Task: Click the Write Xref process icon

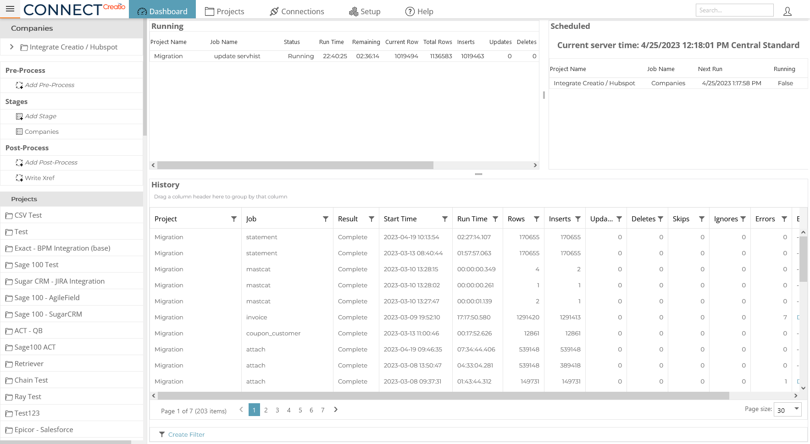Action: 19,178
